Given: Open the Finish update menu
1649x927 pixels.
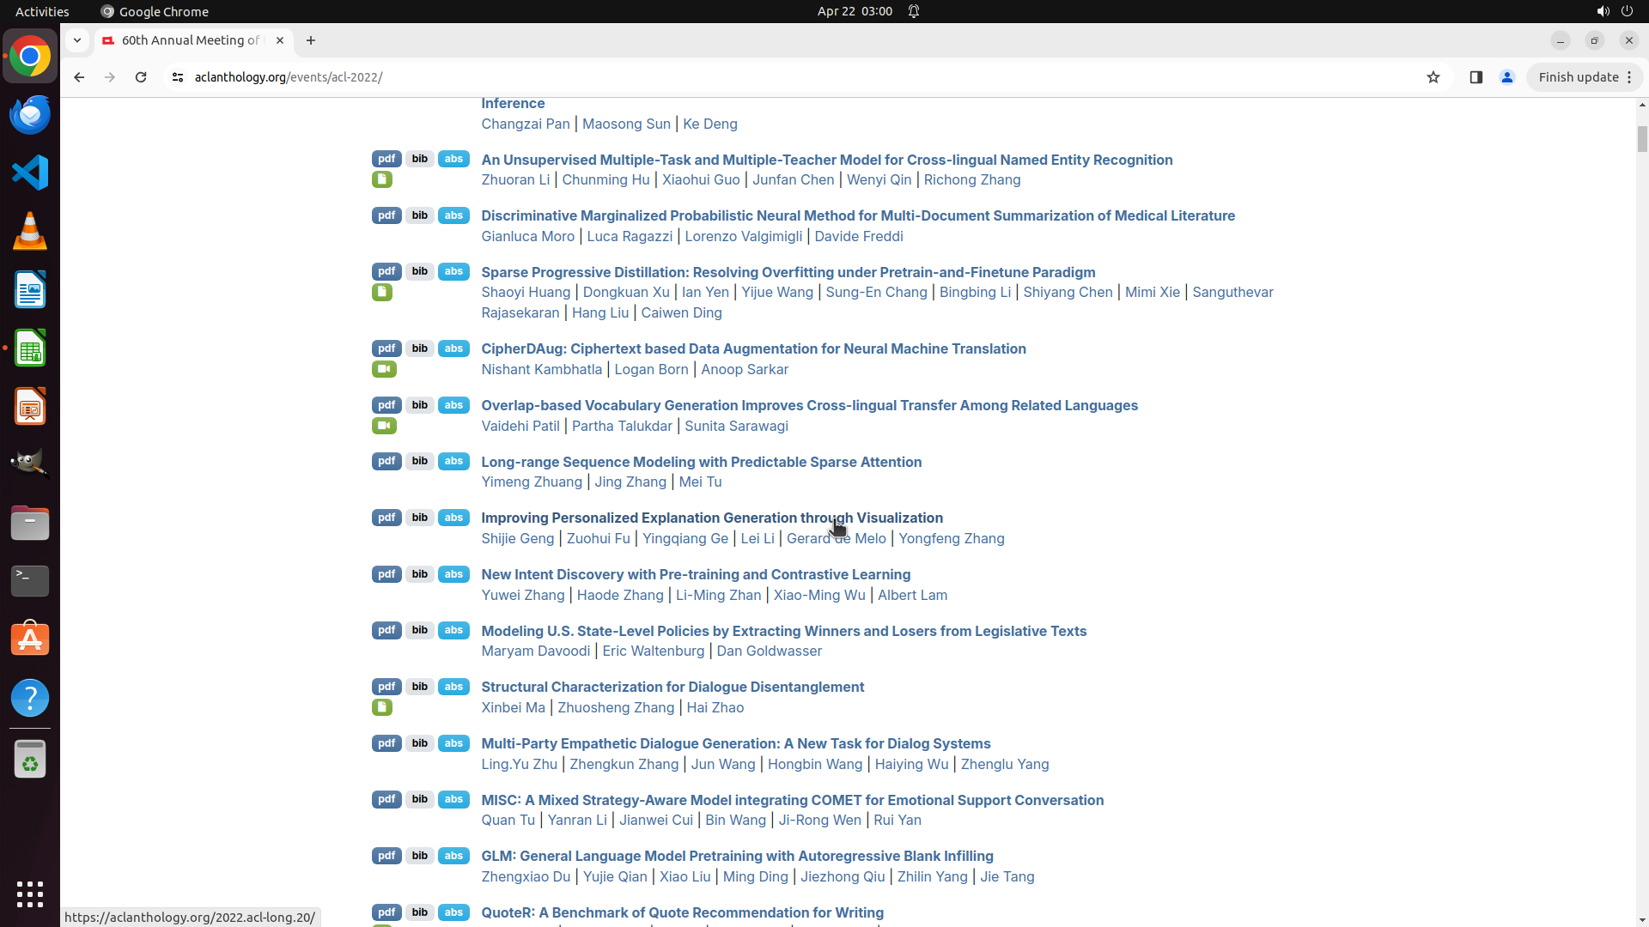Looking at the screenshot, I should coord(1585,77).
